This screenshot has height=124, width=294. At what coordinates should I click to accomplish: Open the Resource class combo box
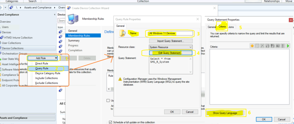pos(171,47)
